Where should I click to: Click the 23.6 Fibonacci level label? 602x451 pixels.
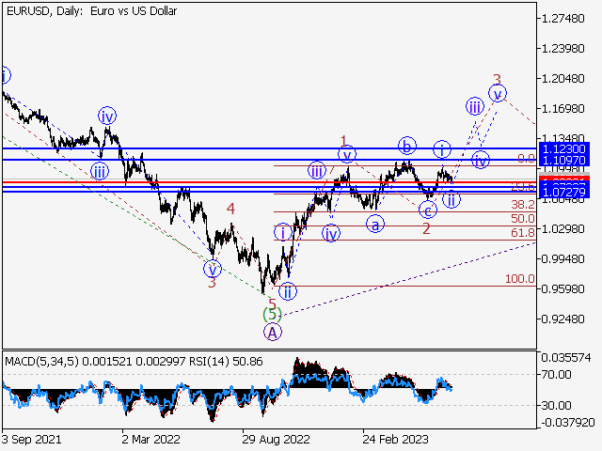point(523,186)
